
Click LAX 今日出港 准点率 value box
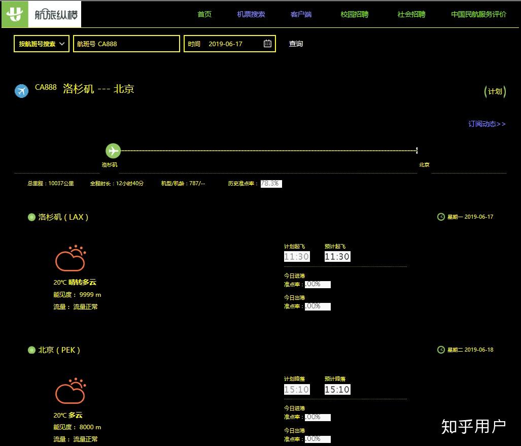[x=318, y=306]
